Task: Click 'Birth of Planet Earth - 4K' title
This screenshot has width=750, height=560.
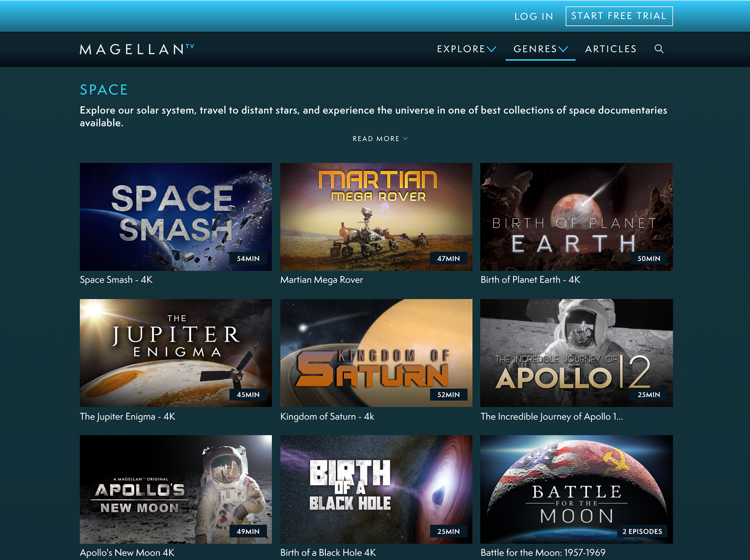Action: tap(530, 280)
